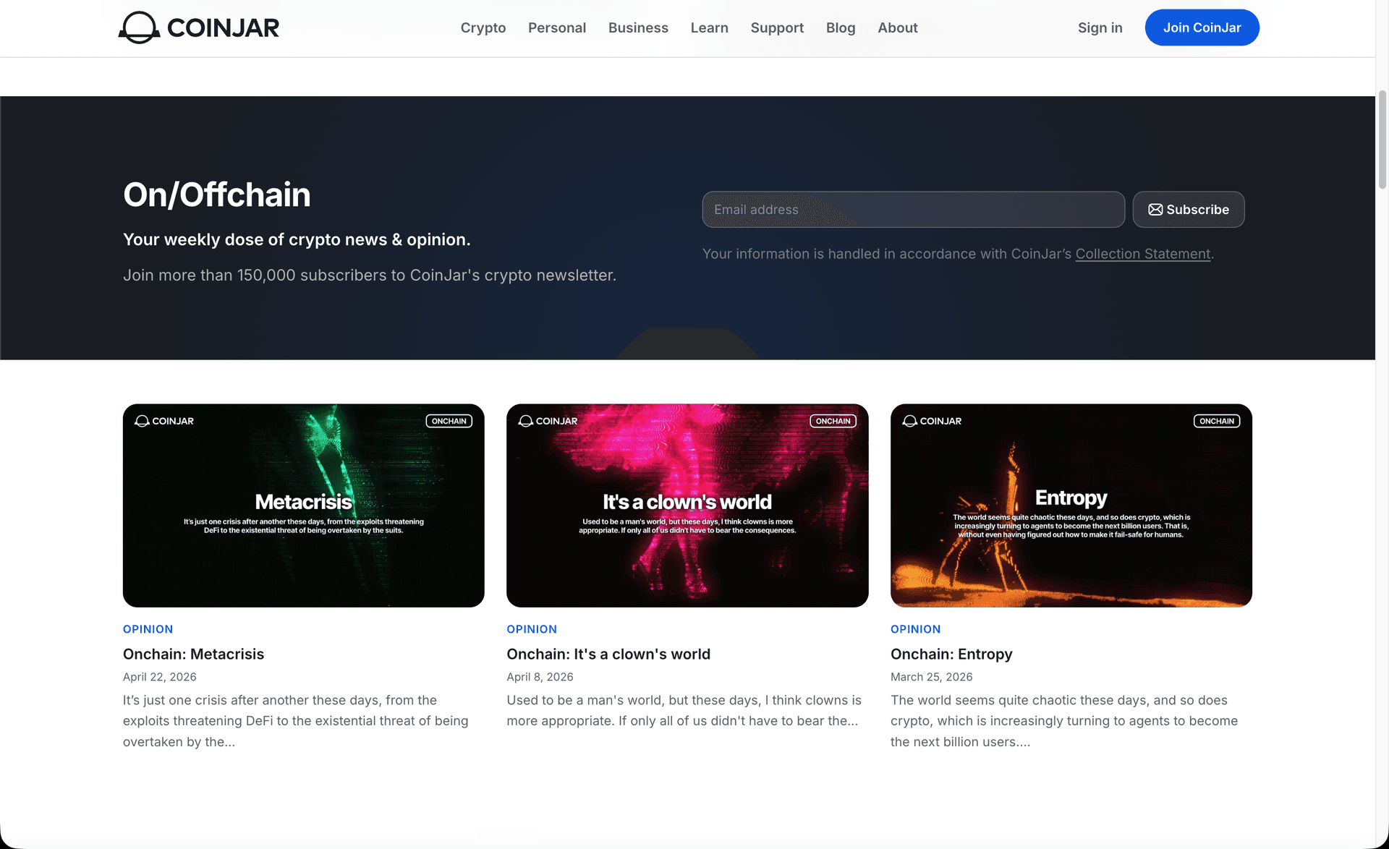
Task: Open Onchain: It's a clown's world title
Action: (608, 654)
